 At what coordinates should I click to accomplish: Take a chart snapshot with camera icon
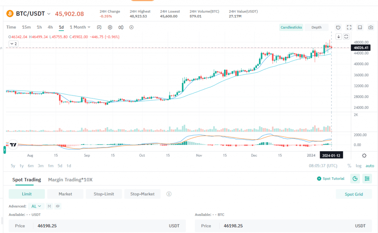(x=371, y=27)
